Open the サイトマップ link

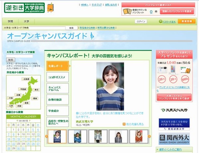pyautogui.click(x=97, y=5)
